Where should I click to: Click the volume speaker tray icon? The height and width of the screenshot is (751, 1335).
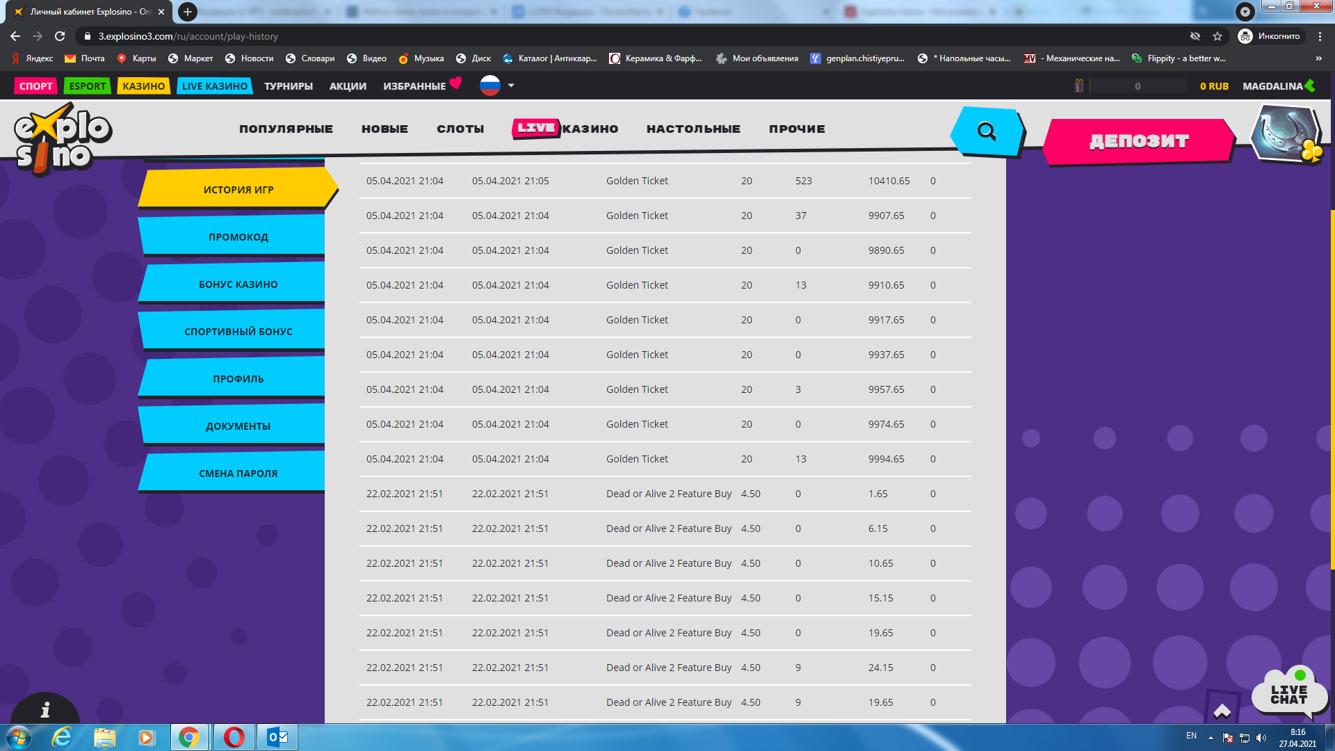[1261, 738]
